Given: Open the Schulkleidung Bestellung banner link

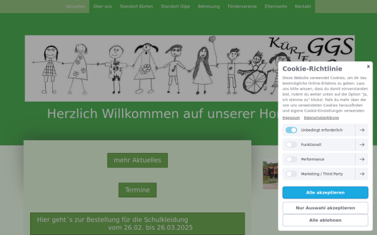Looking at the screenshot, I should 137,224.
